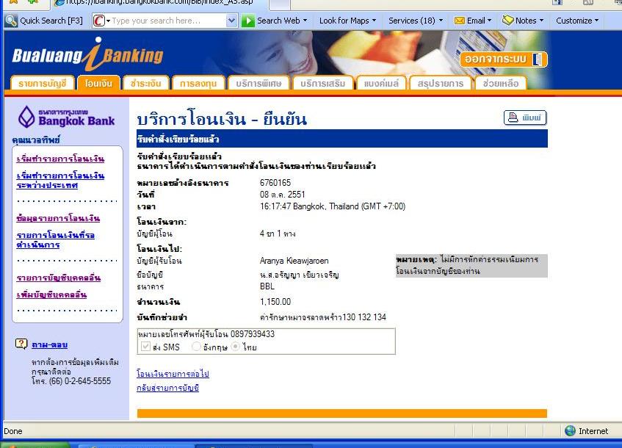Switch to the สรุปรายการ tab
The image size is (622, 448).
[441, 83]
